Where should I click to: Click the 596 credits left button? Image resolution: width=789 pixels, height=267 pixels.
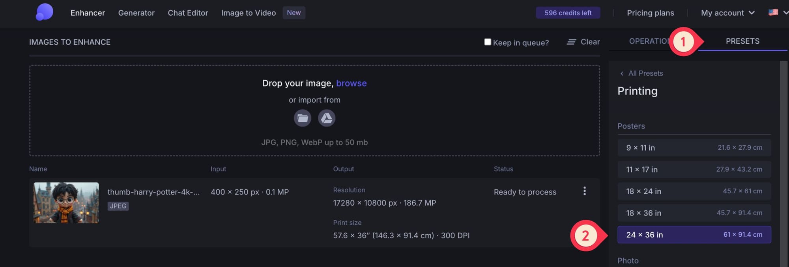click(568, 13)
